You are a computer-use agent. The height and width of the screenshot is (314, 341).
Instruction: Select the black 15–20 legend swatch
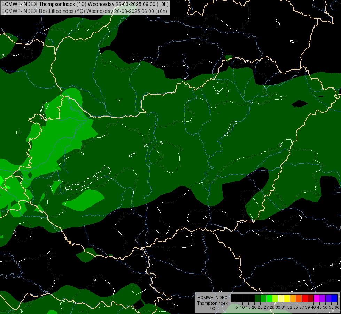point(251,298)
